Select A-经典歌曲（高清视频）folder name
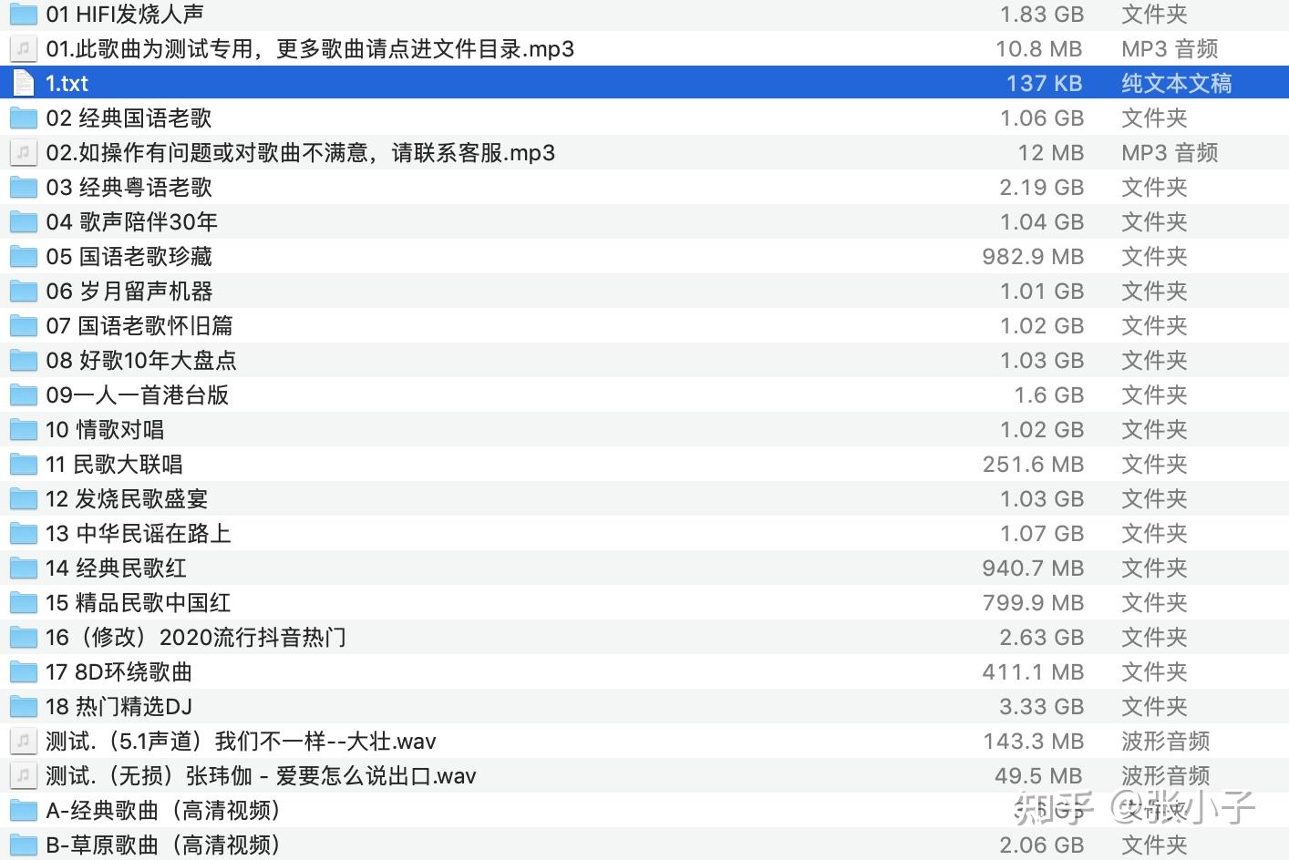The width and height of the screenshot is (1289, 860). click(x=164, y=811)
